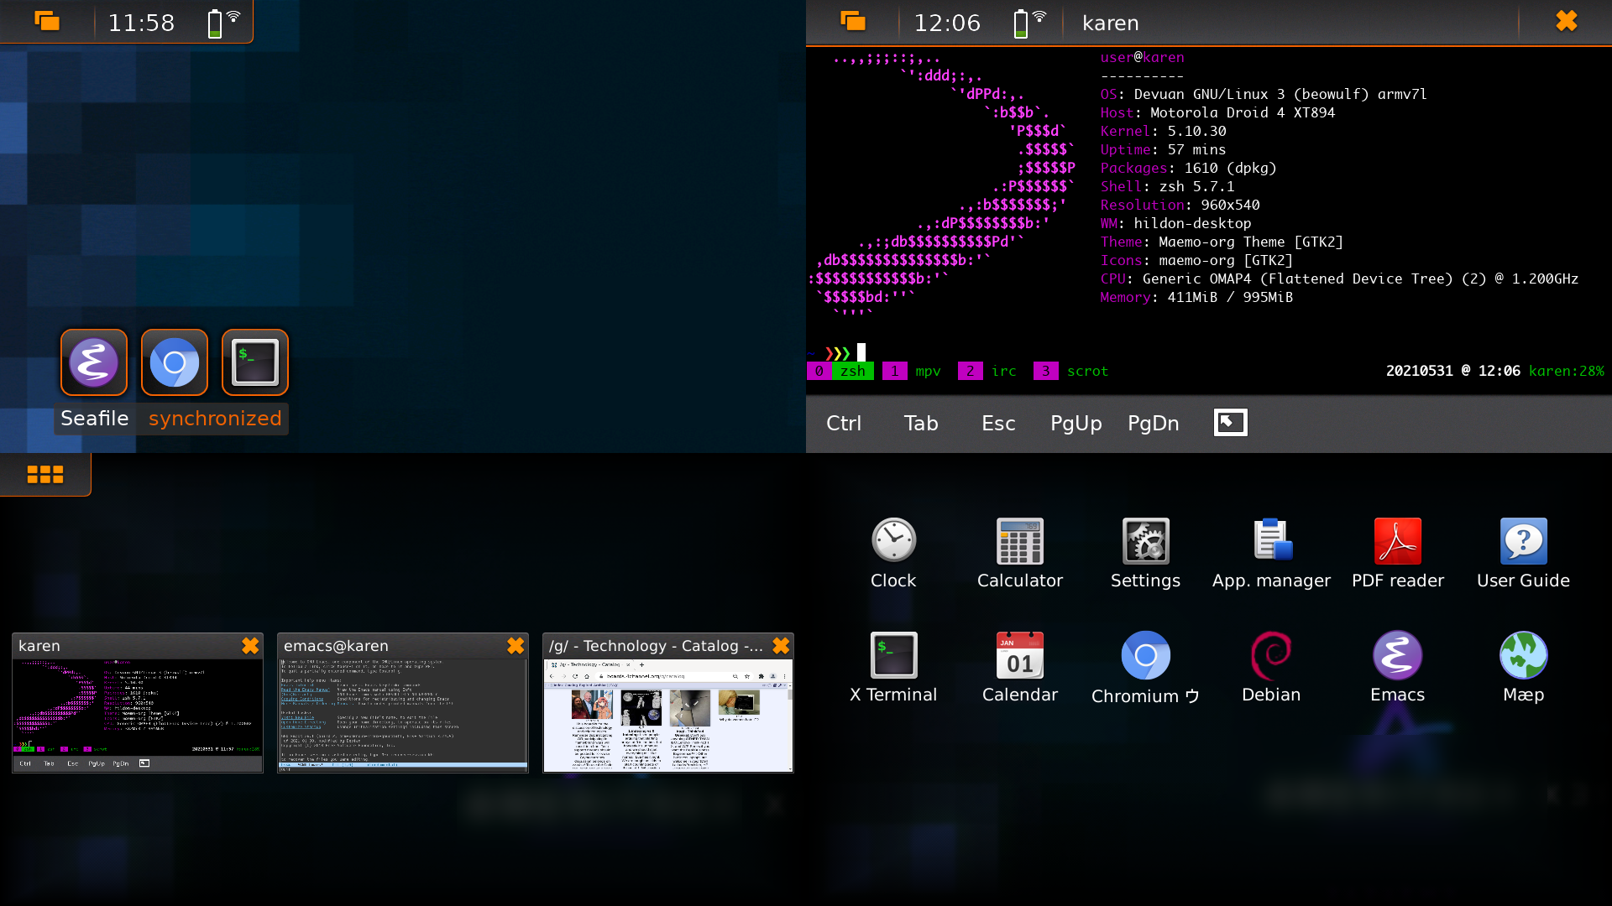Click the 20210531 @ 12:06 tmux status text

click(1453, 371)
